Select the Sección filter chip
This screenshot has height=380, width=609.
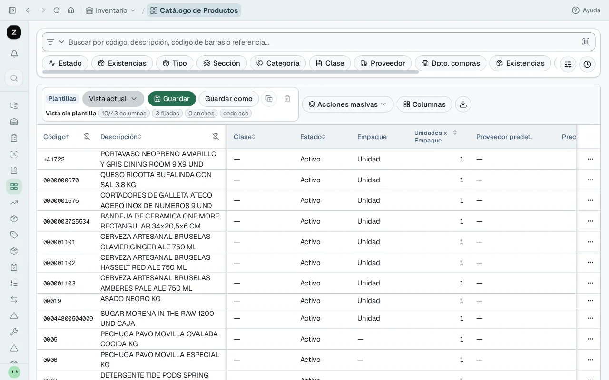(x=222, y=63)
